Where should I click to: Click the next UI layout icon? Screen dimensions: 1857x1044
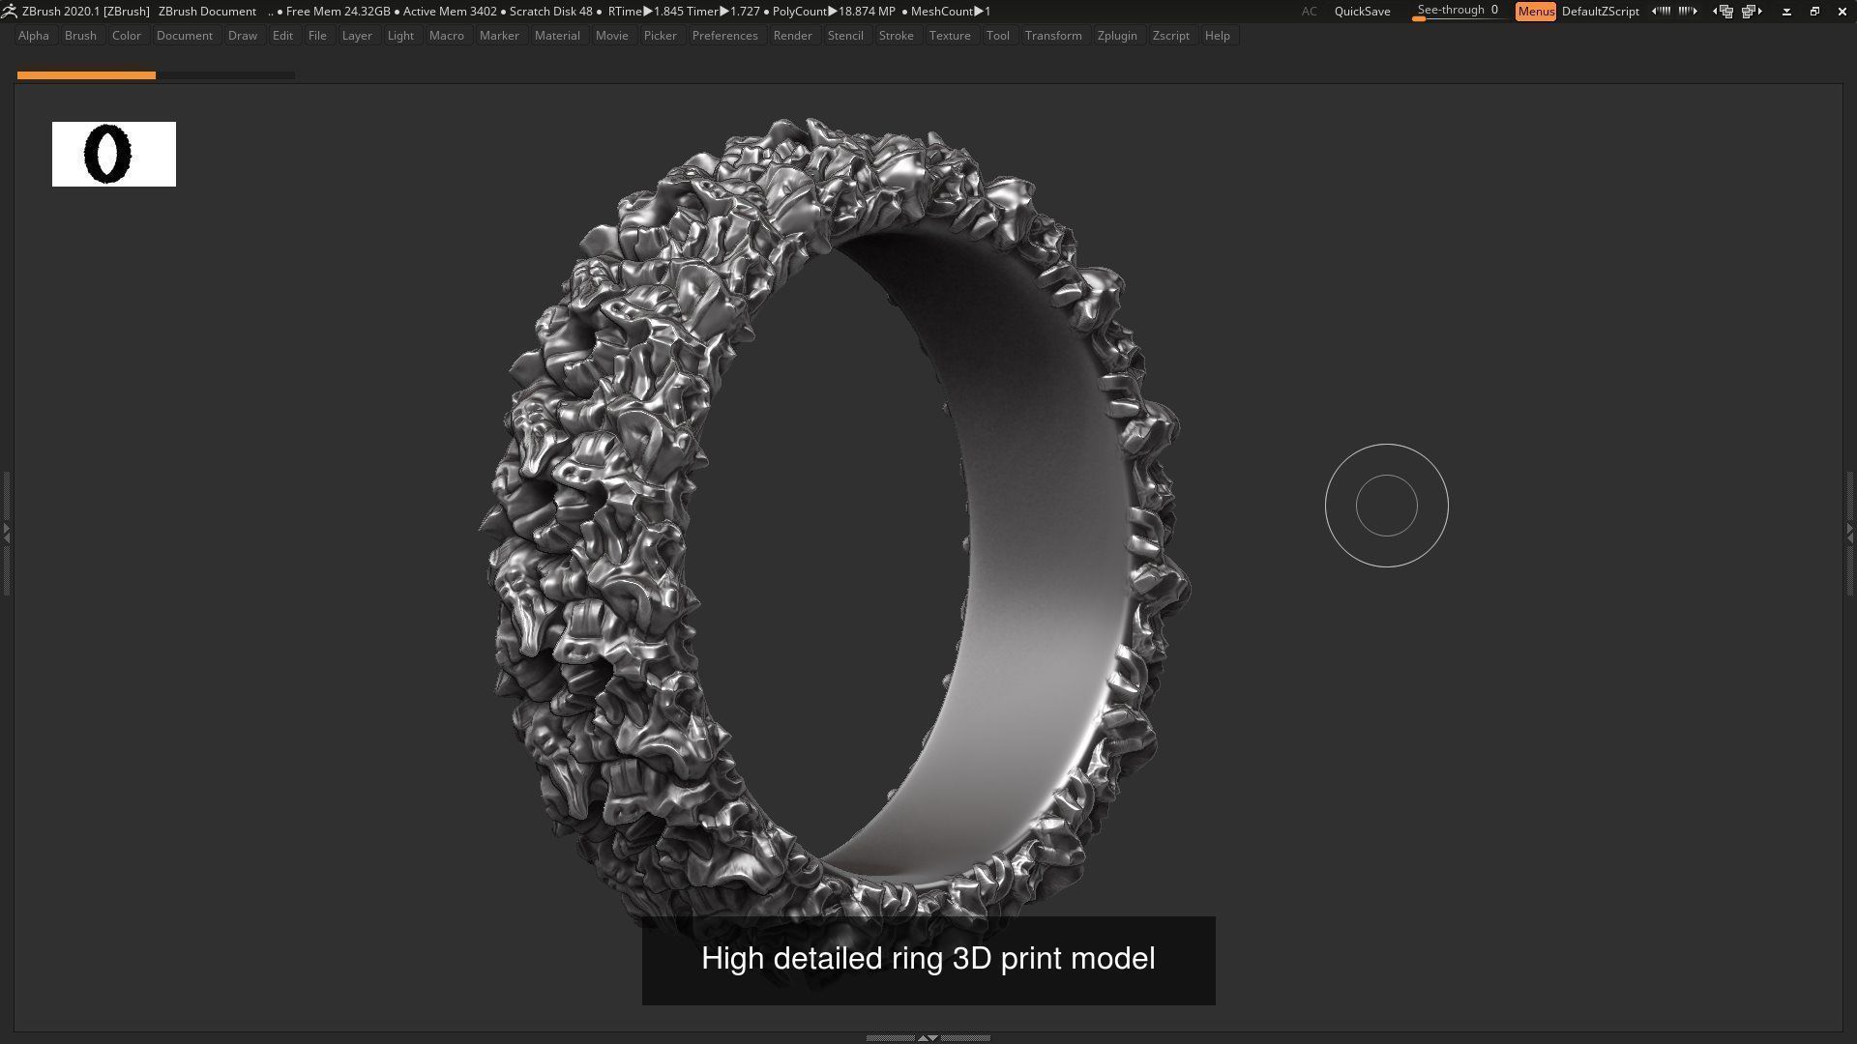pyautogui.click(x=1751, y=12)
